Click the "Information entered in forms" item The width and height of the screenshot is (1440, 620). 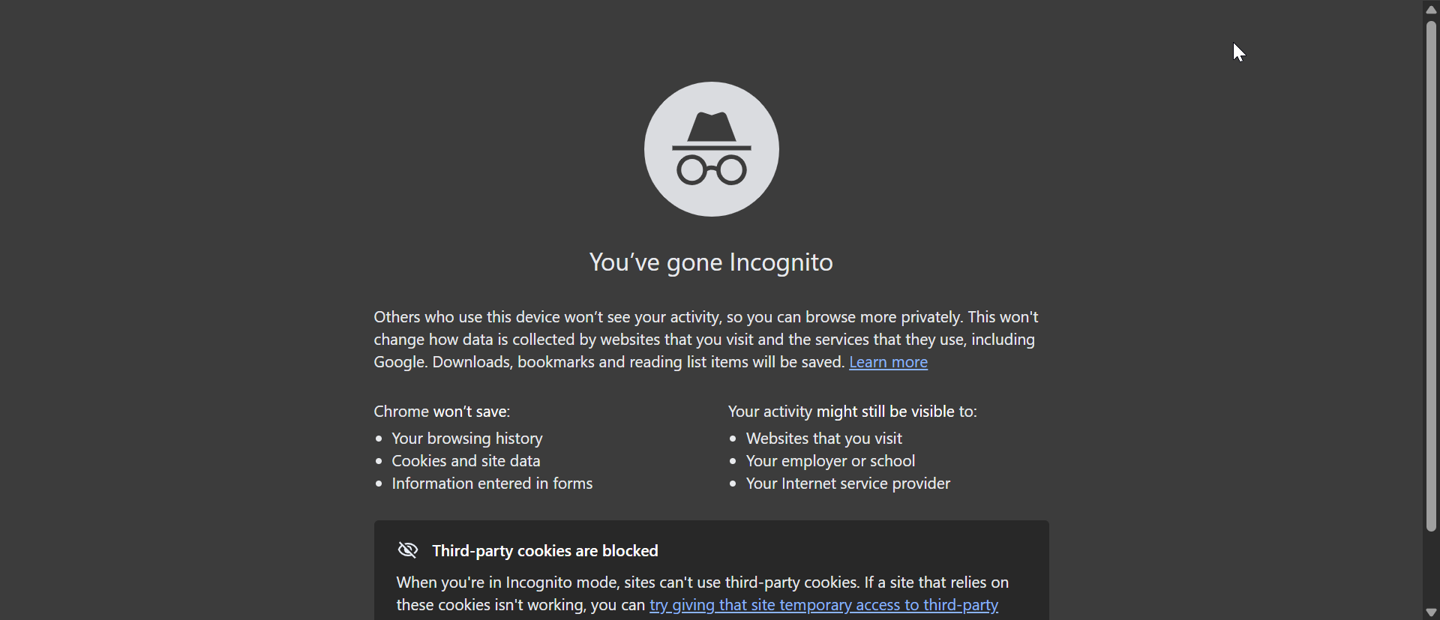coord(492,484)
